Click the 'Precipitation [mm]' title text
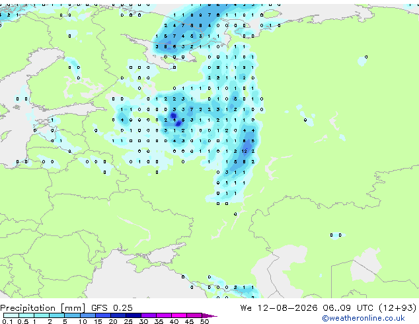The width and height of the screenshot is (419, 324). [x=43, y=308]
